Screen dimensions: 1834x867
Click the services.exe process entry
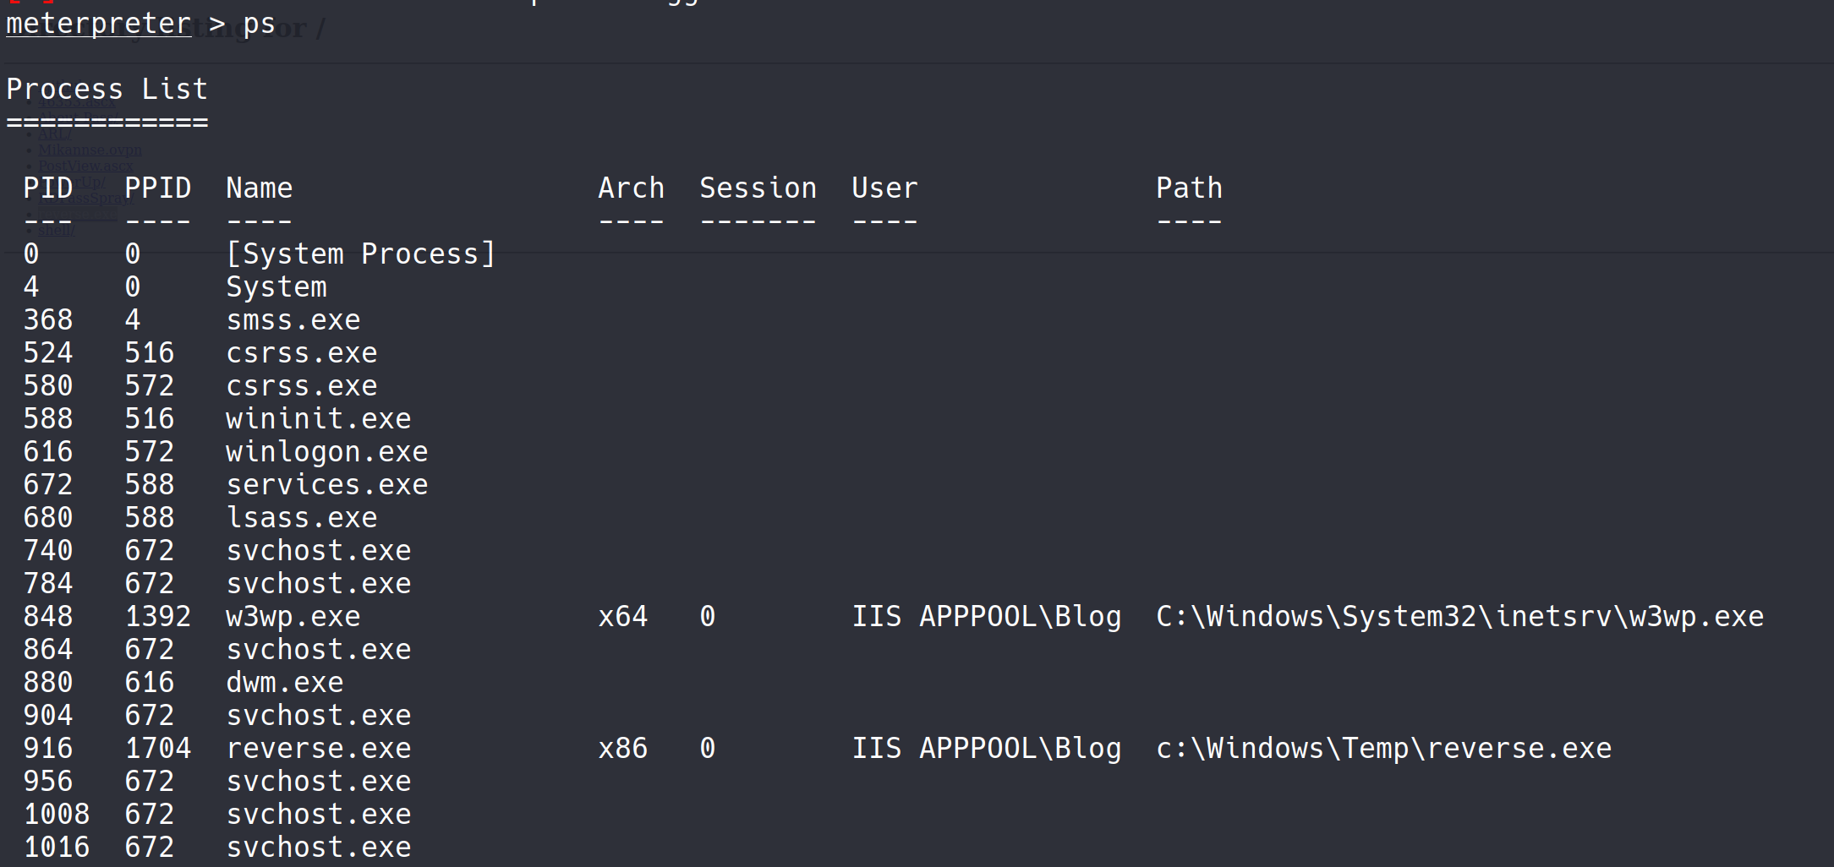(326, 485)
